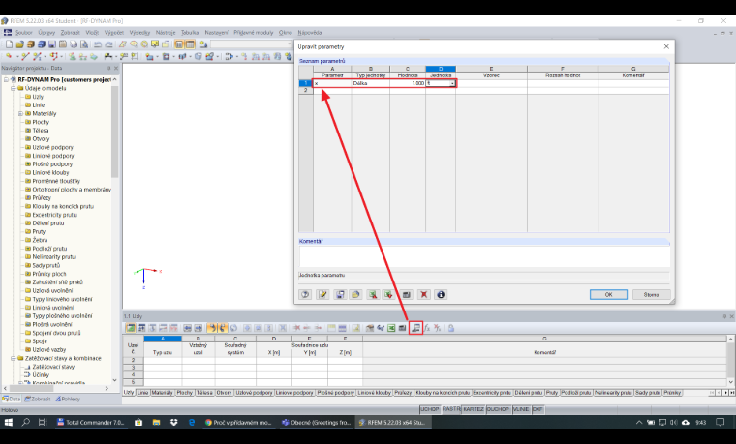Click the Komentář text box in dialog
The height and width of the screenshot is (444, 736).
(x=484, y=256)
